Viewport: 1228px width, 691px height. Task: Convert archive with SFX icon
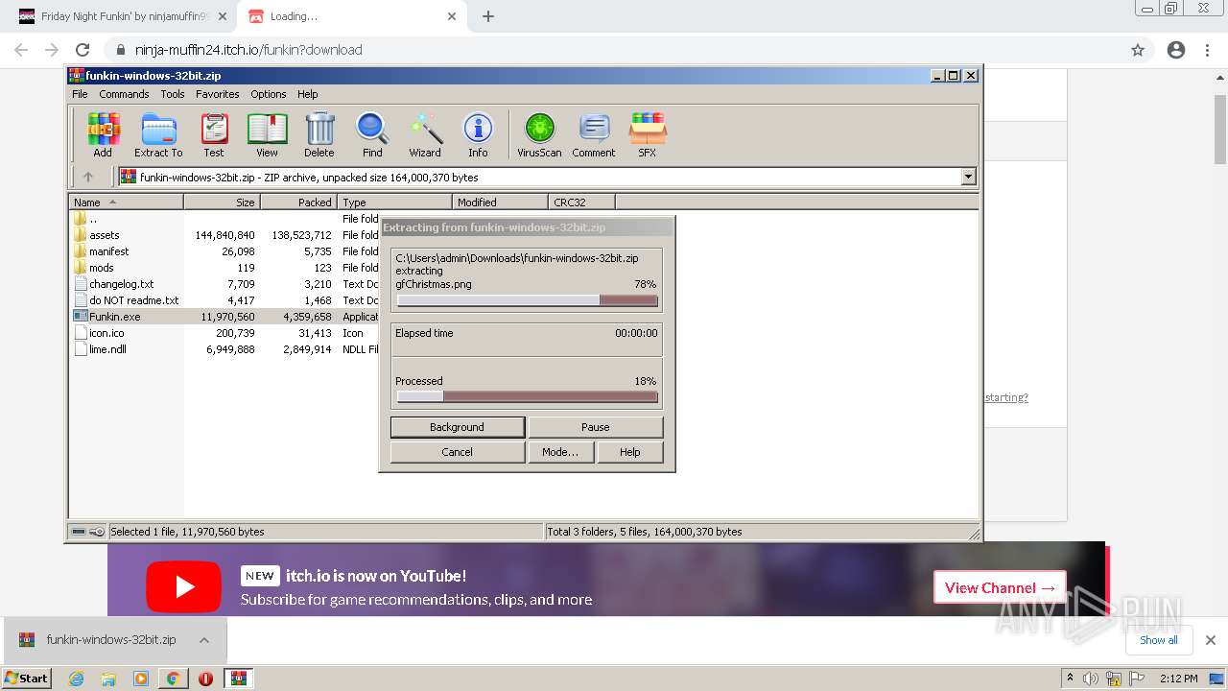click(648, 134)
